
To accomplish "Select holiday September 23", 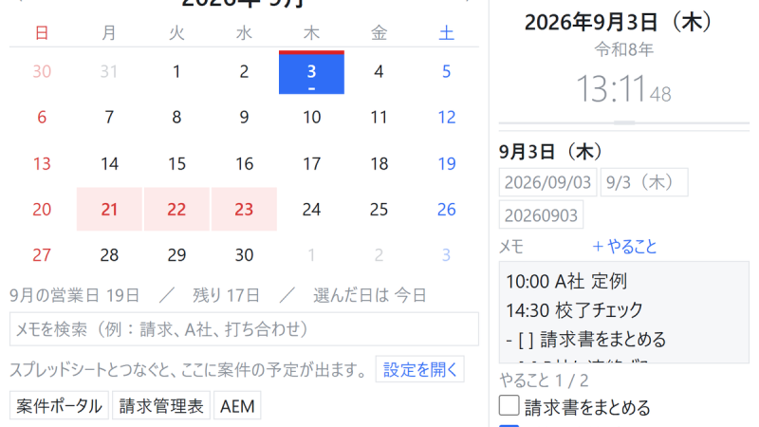I will (x=244, y=209).
